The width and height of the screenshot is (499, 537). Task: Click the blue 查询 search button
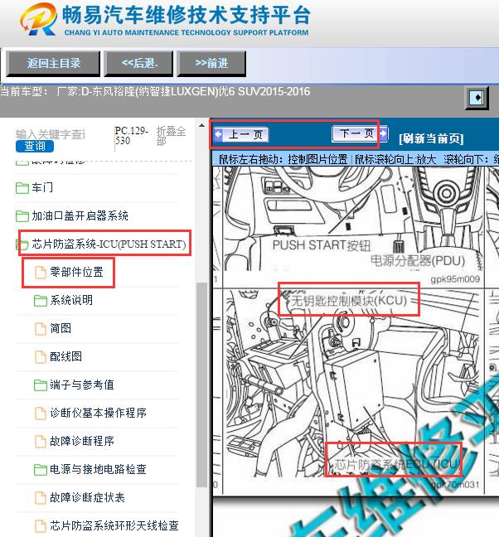(35, 146)
